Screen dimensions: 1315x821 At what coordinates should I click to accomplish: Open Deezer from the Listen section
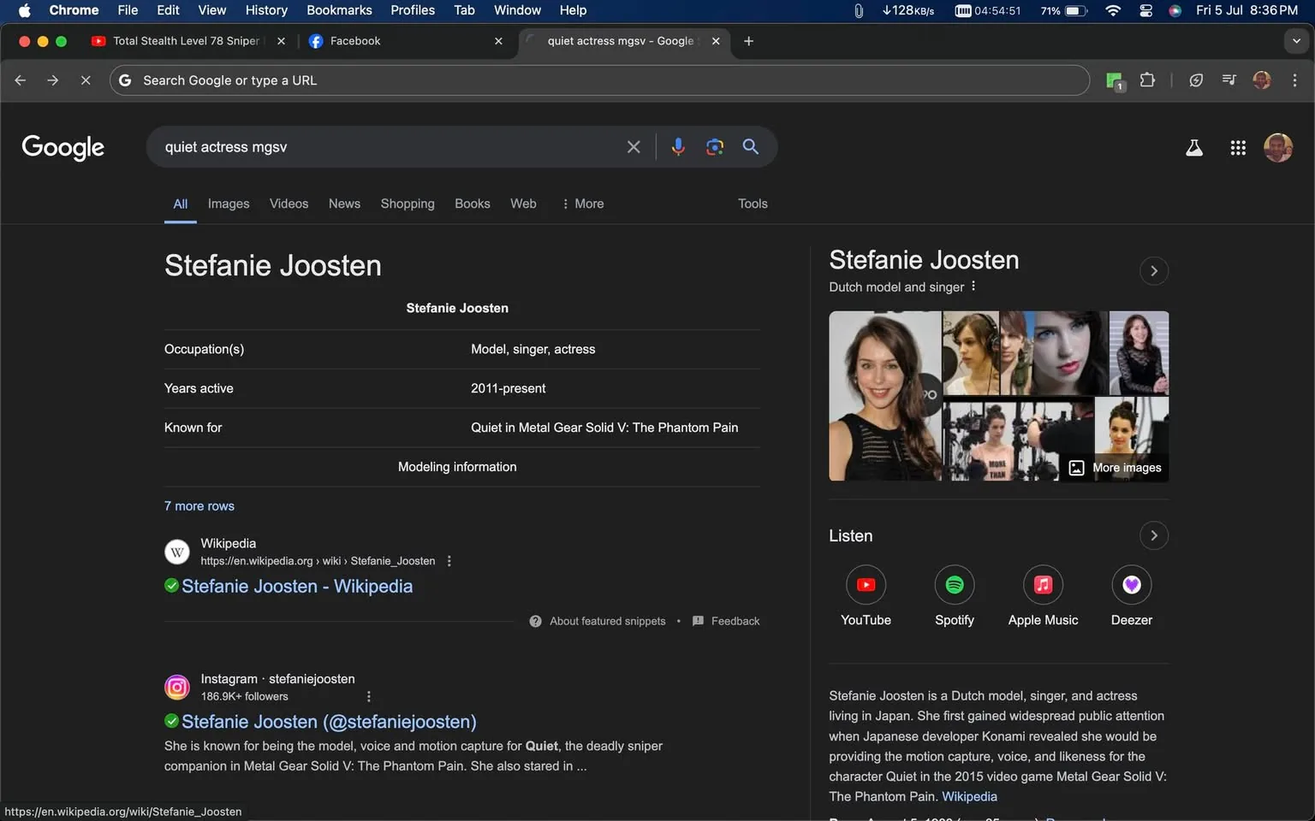pyautogui.click(x=1131, y=584)
